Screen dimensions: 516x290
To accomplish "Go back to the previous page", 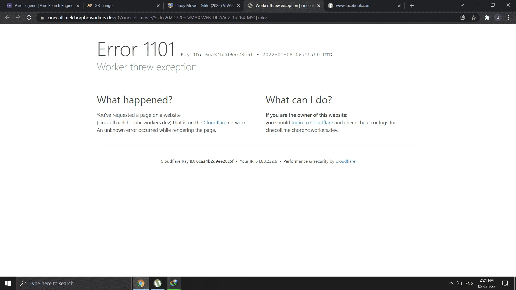I will [x=7, y=18].
